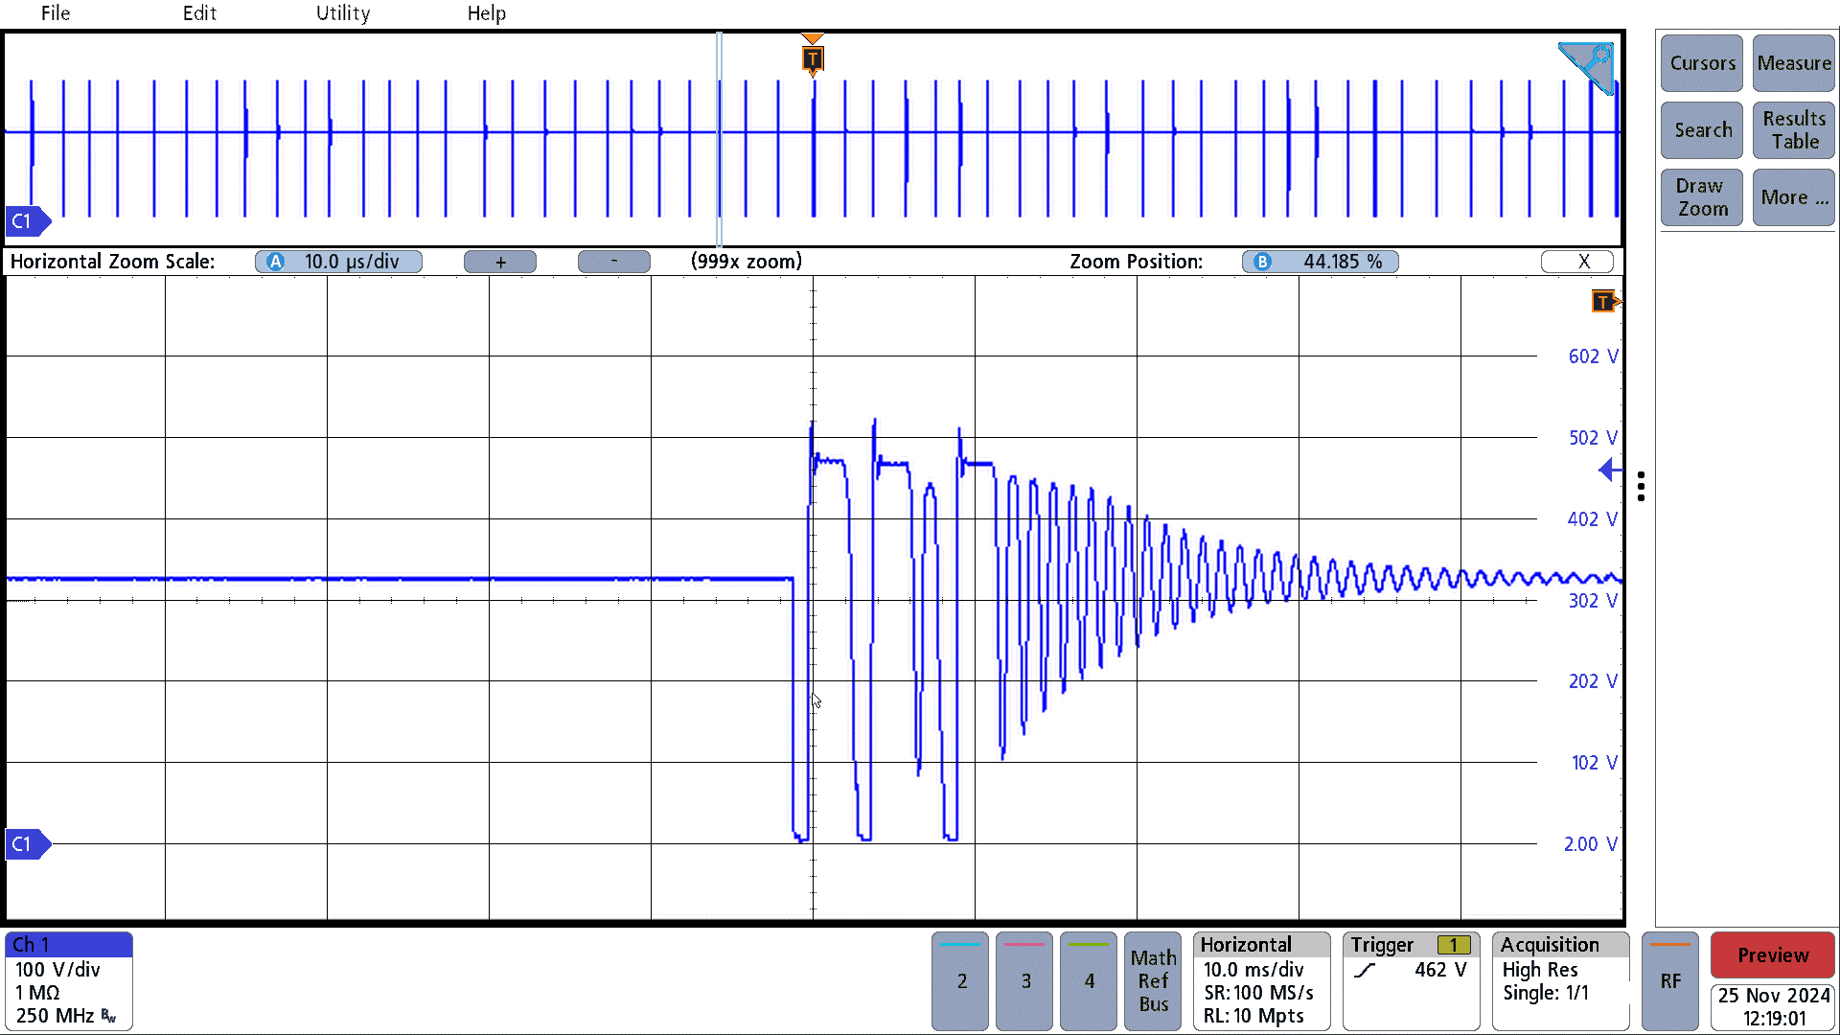Viewport: 1840px width, 1035px height.
Task: Turn on channel 2
Action: click(960, 981)
